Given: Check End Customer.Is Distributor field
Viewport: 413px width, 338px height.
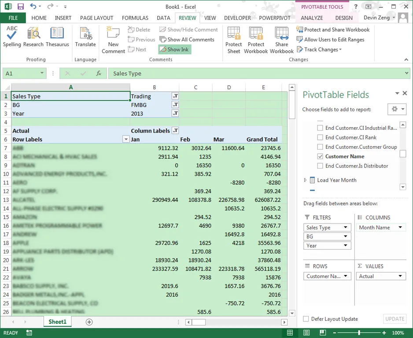Looking at the screenshot, I should point(320,166).
